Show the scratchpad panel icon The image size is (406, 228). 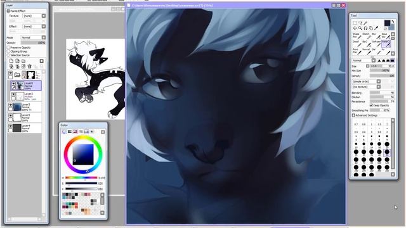(92, 132)
